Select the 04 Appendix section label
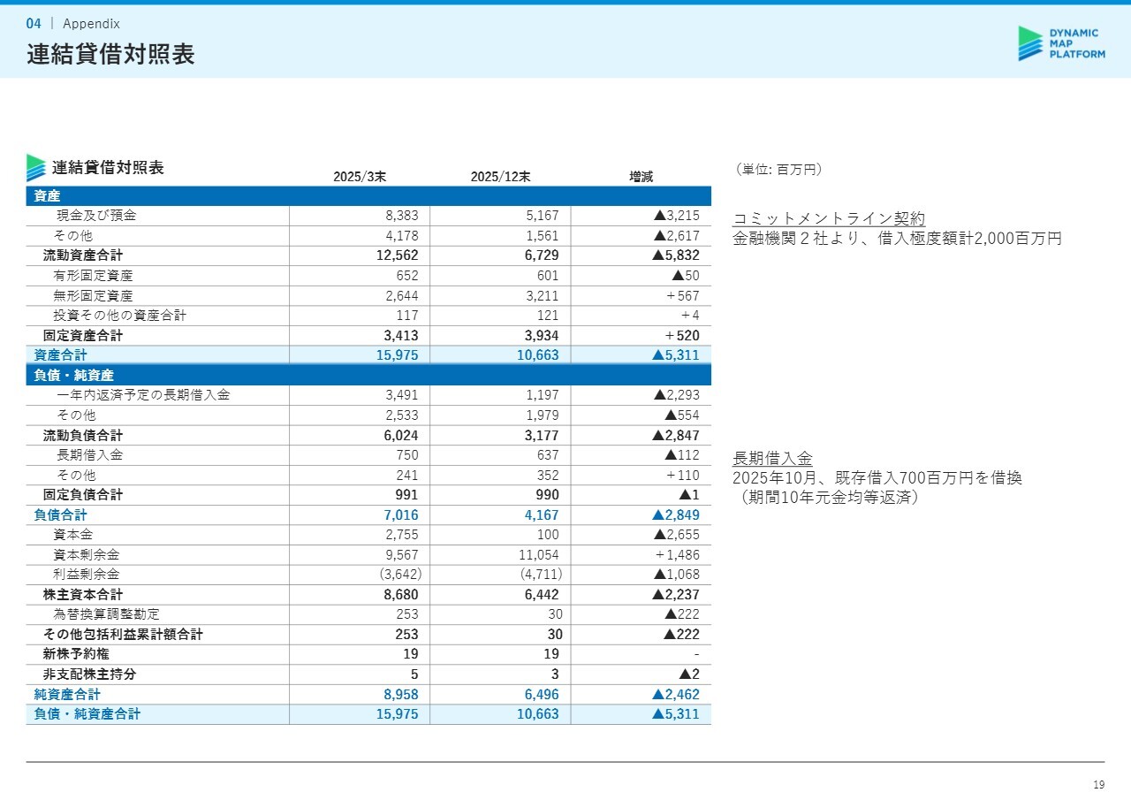Viewport: 1131px width, 800px height. click(73, 24)
